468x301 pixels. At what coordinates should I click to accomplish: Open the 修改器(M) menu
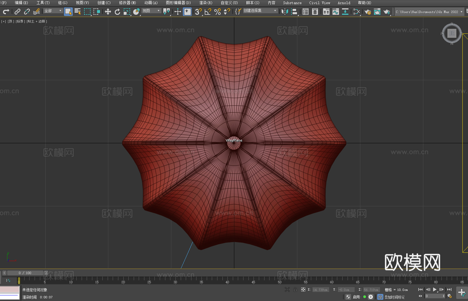(128, 3)
